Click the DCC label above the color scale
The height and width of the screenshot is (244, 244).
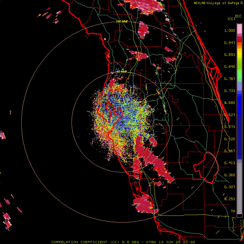click(x=238, y=16)
